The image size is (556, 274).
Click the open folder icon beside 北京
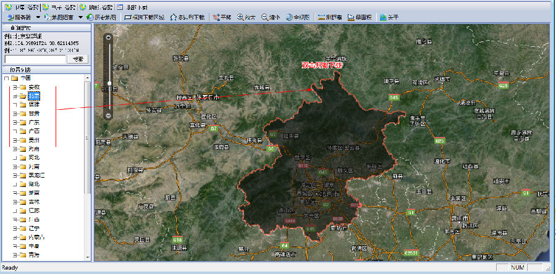[23, 96]
